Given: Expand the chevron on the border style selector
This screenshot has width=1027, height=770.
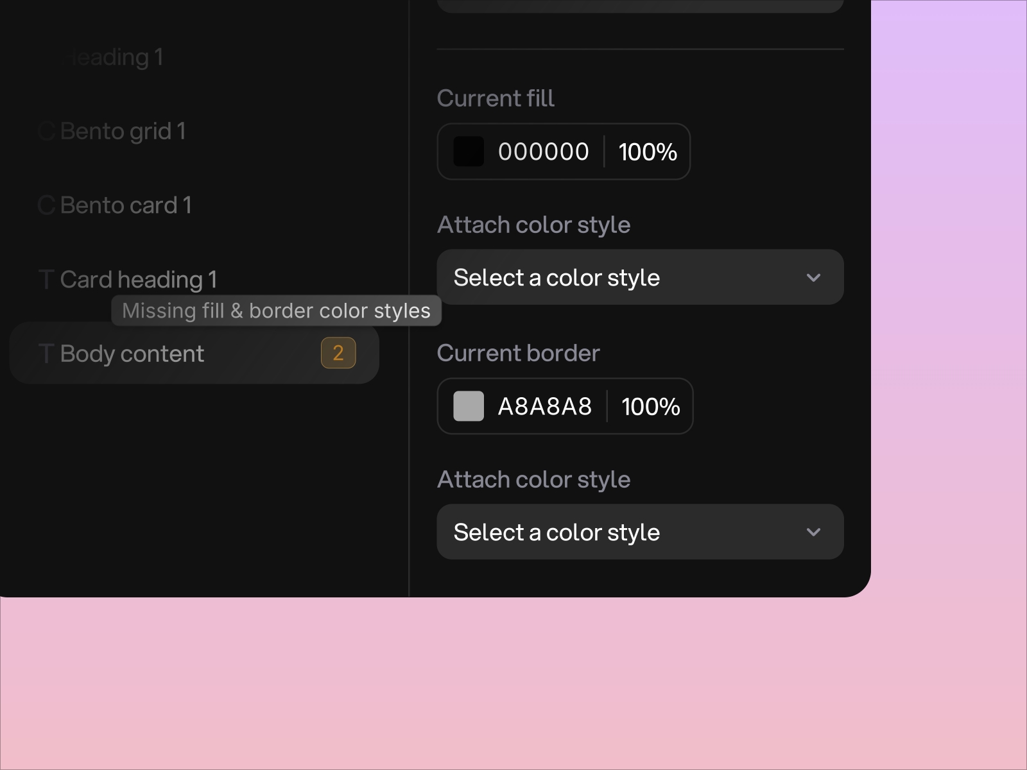Looking at the screenshot, I should (813, 532).
